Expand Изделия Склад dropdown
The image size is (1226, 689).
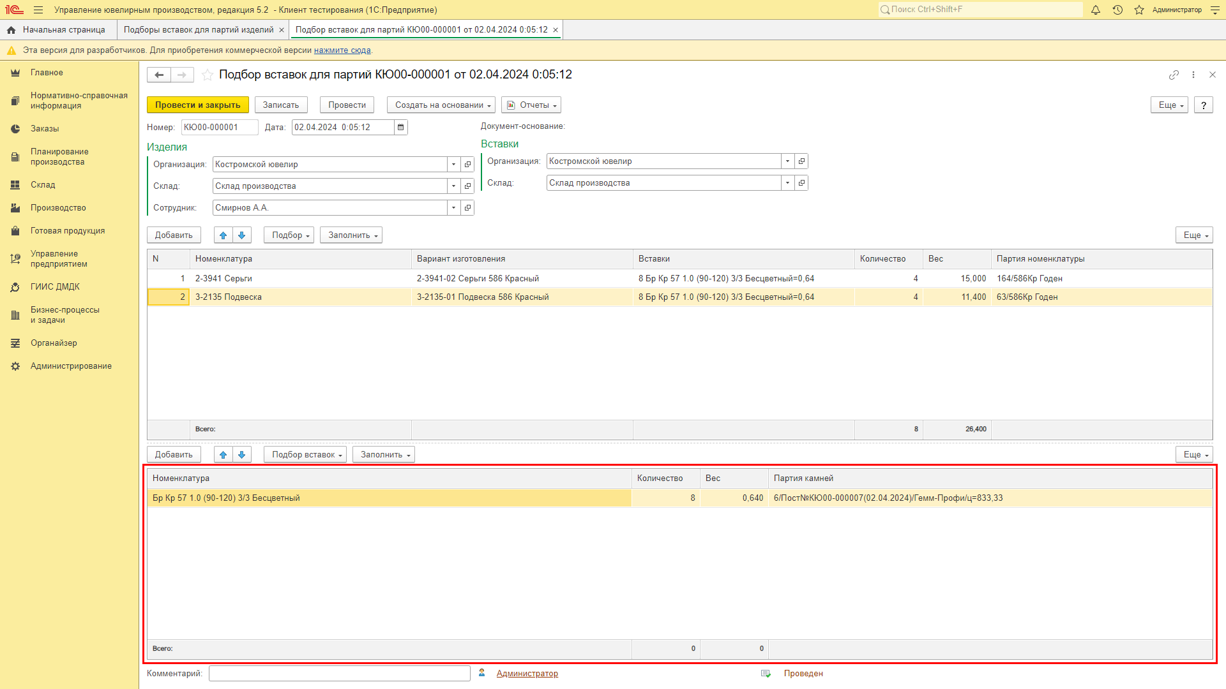click(x=453, y=186)
